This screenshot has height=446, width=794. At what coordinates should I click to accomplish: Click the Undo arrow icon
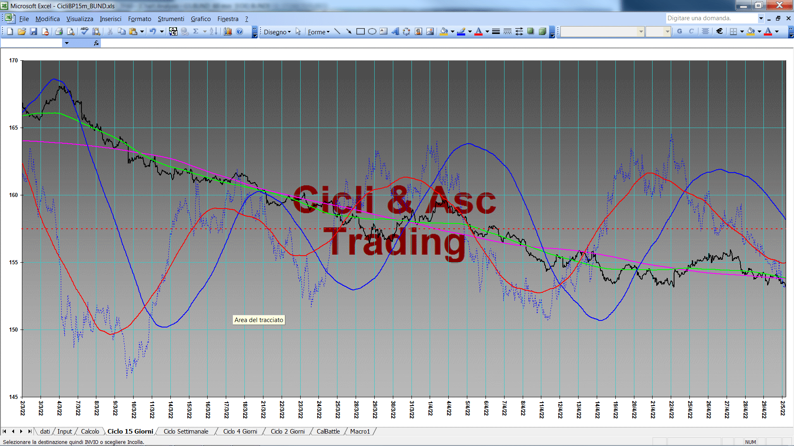coord(153,31)
